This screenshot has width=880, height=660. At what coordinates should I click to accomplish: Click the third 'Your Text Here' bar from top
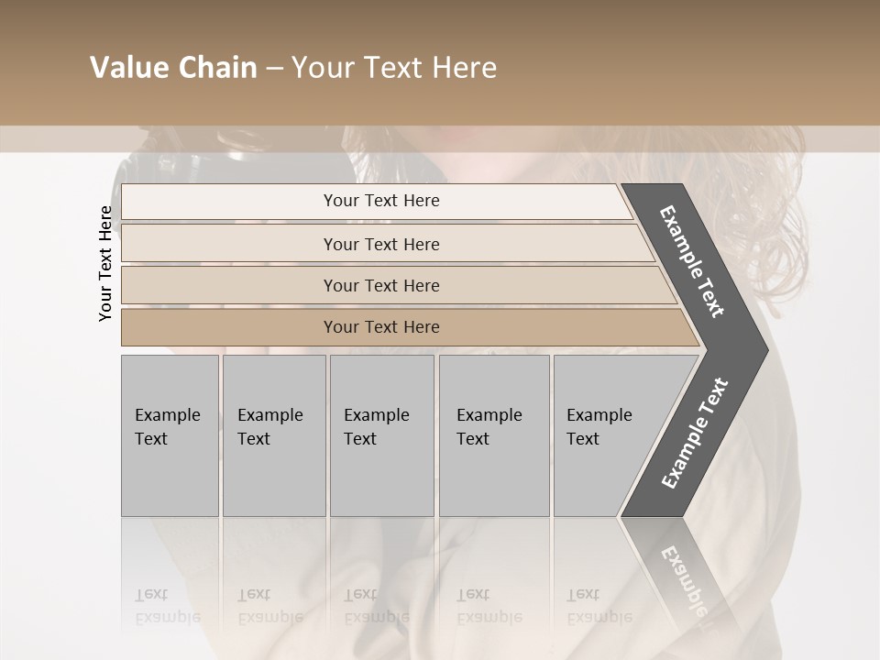381,285
